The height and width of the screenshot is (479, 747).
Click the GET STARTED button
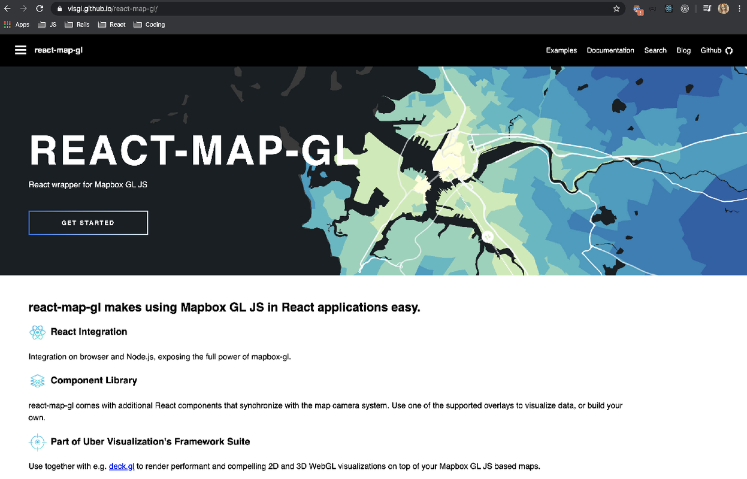pyautogui.click(x=88, y=223)
